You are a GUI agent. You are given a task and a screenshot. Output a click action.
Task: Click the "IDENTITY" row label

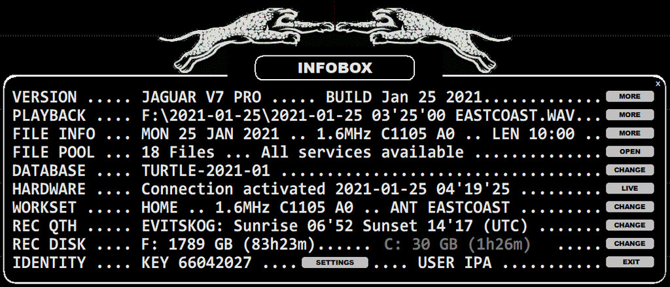49,263
